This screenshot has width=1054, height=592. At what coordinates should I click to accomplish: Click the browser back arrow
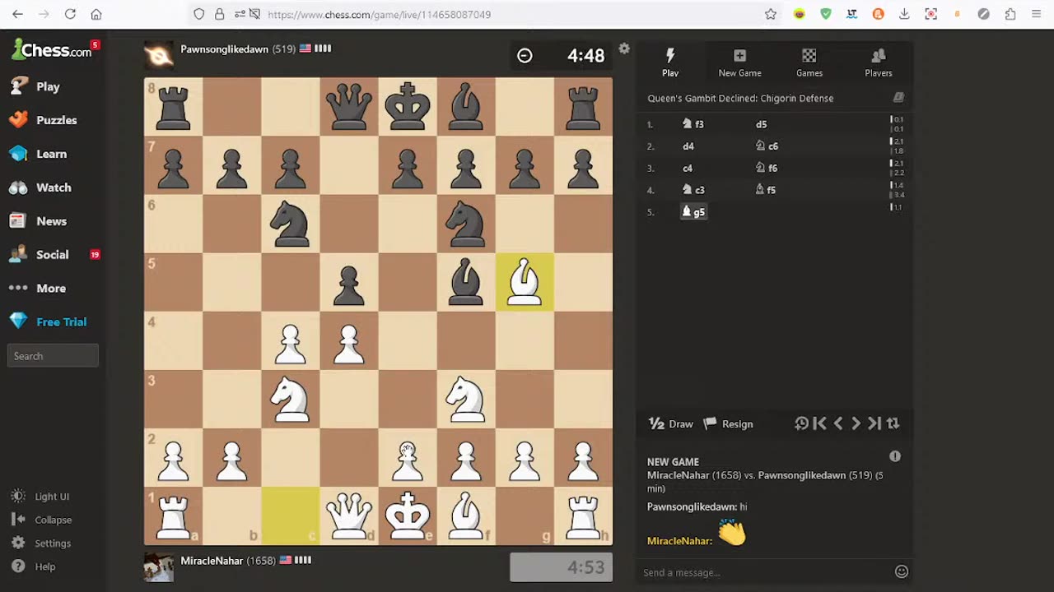(17, 14)
